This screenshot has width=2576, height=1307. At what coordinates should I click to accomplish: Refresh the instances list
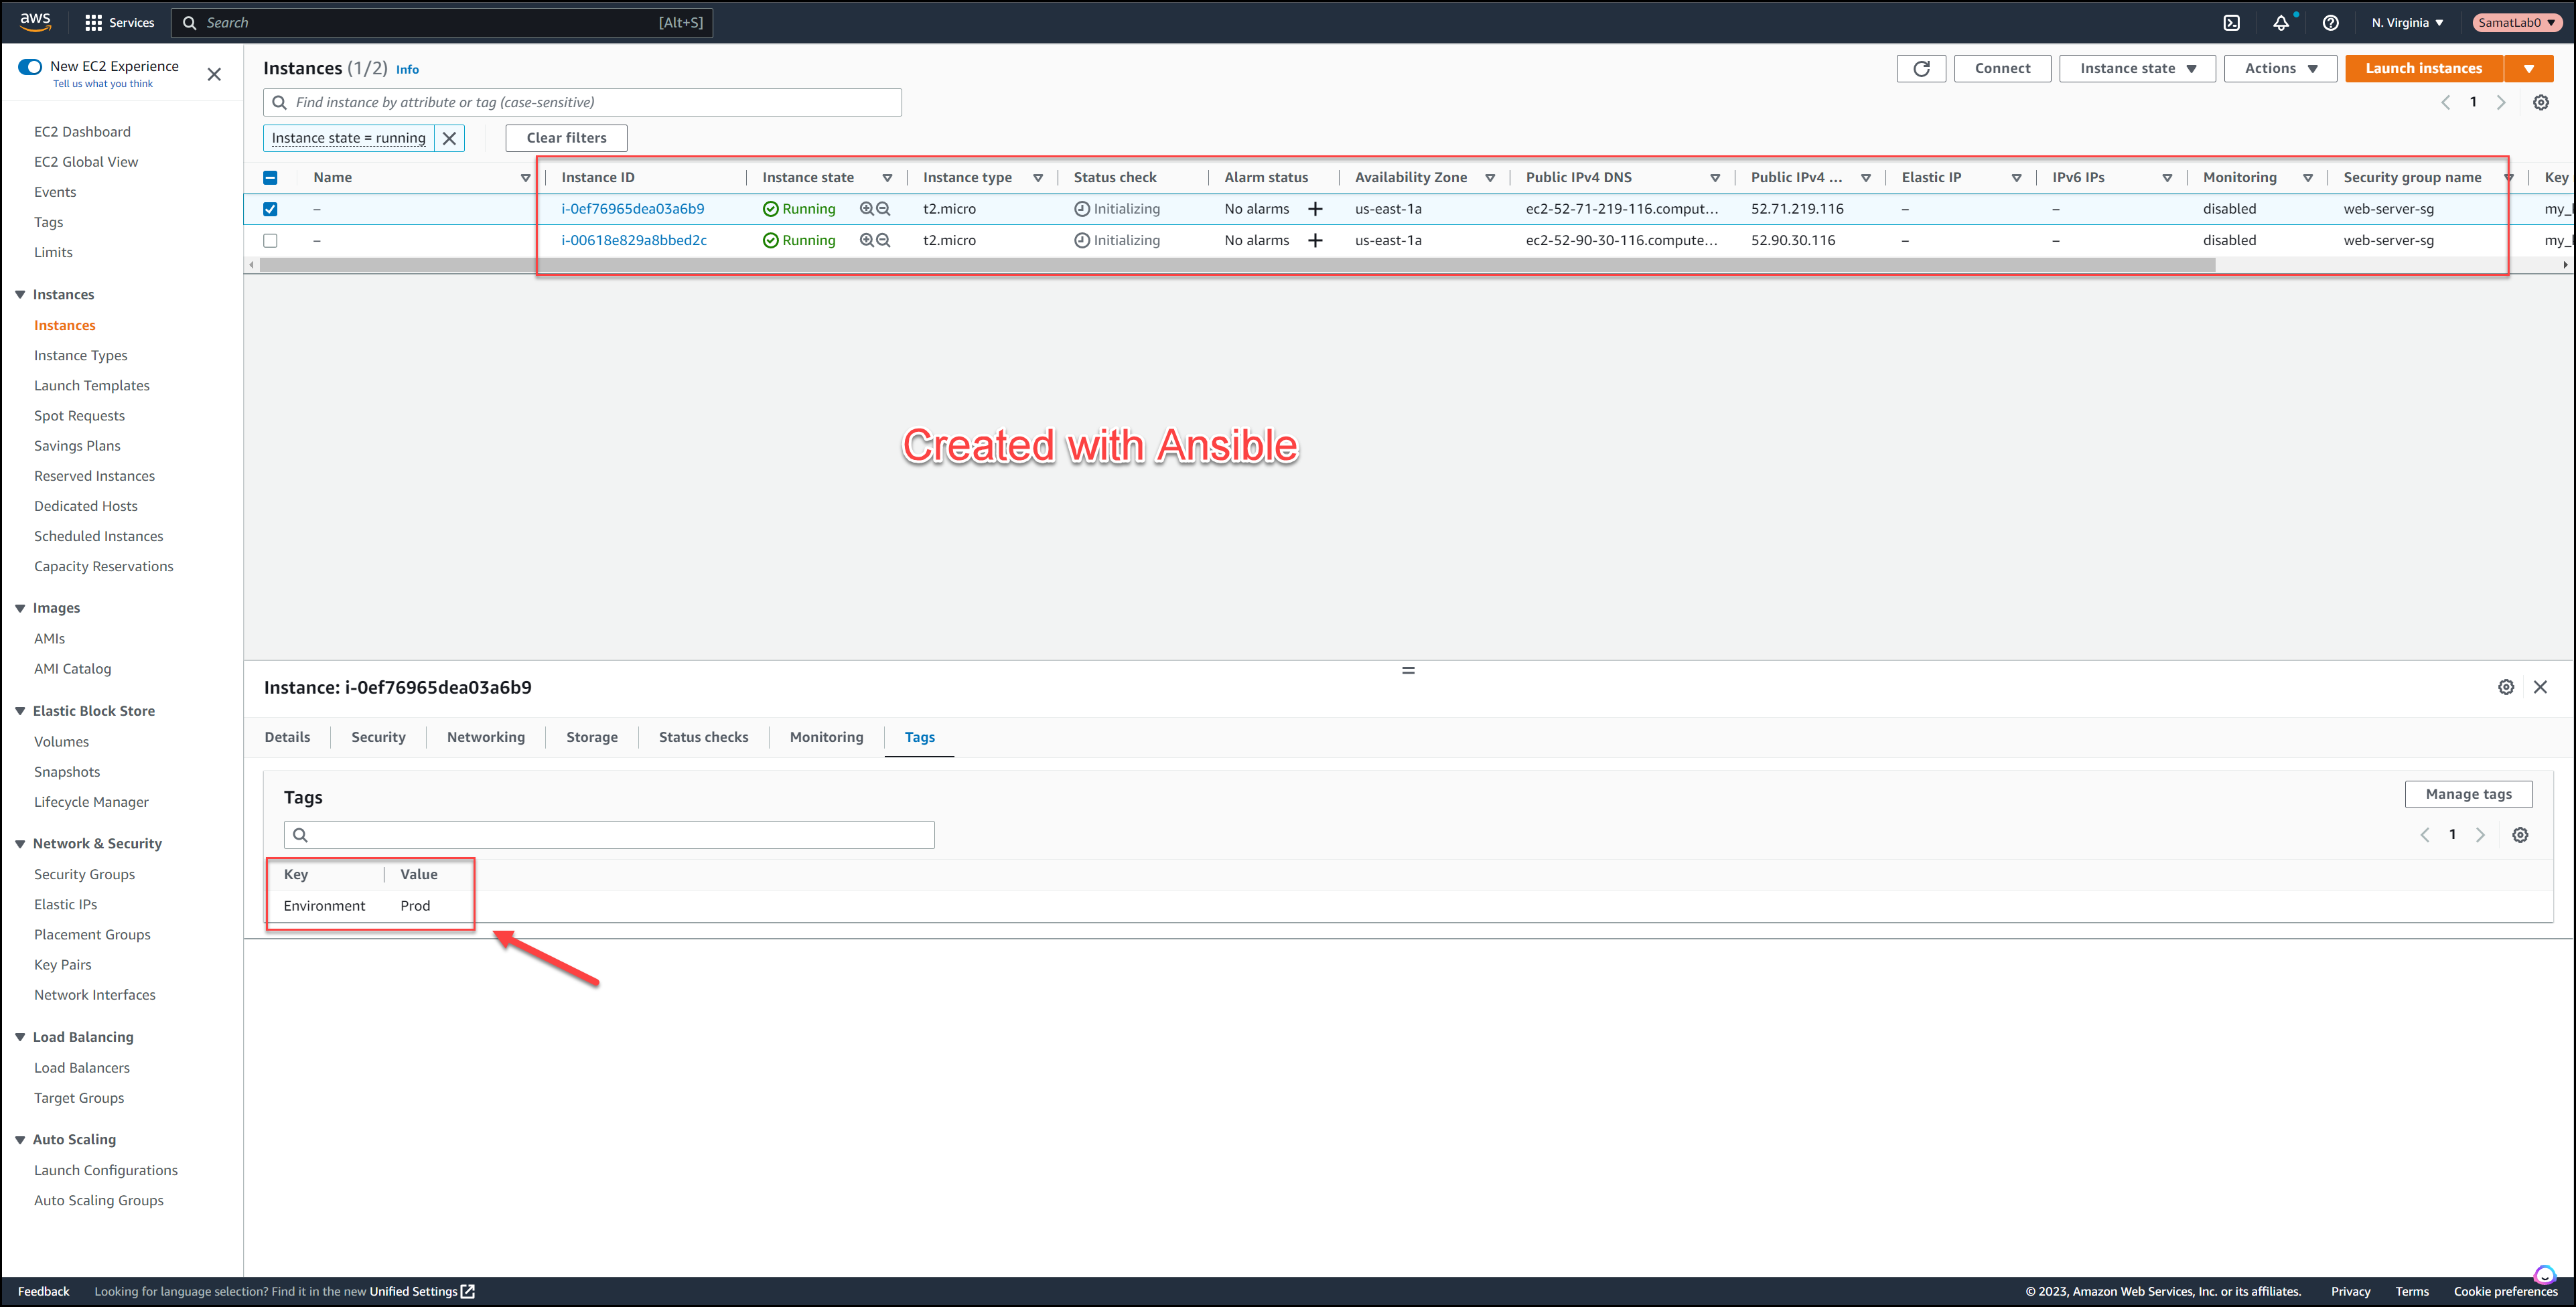pos(1921,68)
